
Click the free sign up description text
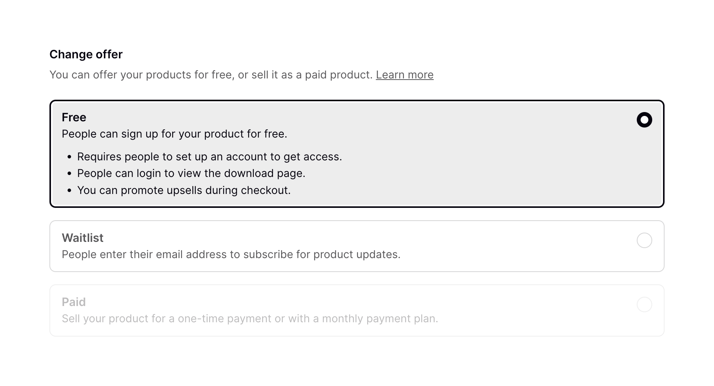click(175, 134)
